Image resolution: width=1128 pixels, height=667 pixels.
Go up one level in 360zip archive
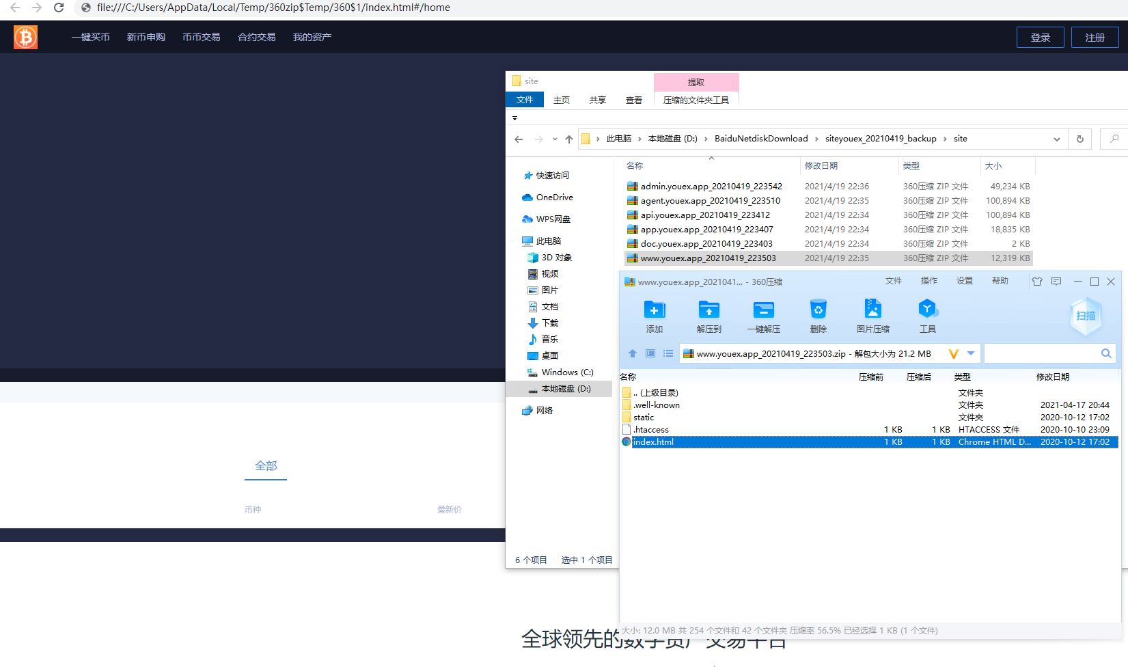633,353
